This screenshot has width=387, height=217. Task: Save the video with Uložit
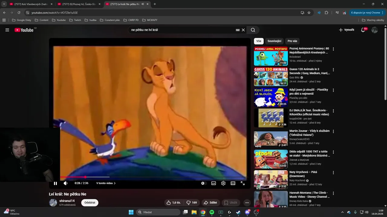[231, 203]
